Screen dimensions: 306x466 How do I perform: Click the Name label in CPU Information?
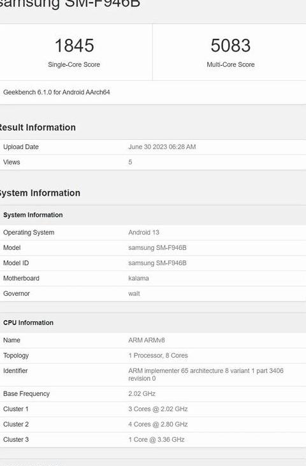click(x=11, y=340)
